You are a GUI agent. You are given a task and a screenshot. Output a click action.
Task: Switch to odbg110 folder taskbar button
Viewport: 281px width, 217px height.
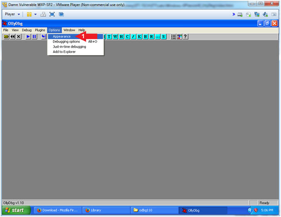tap(154, 210)
